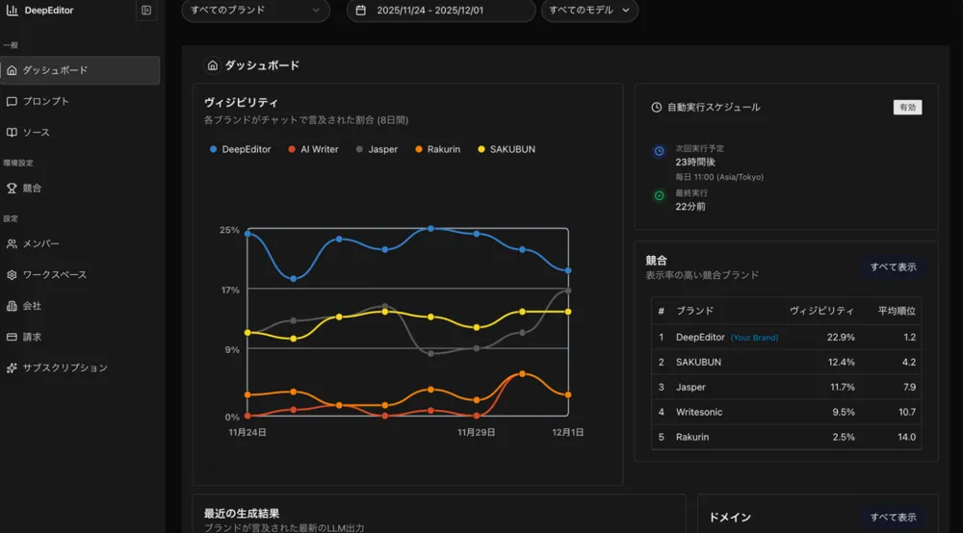Click the home icon beside ダッシュボード in sidebar

coord(12,70)
